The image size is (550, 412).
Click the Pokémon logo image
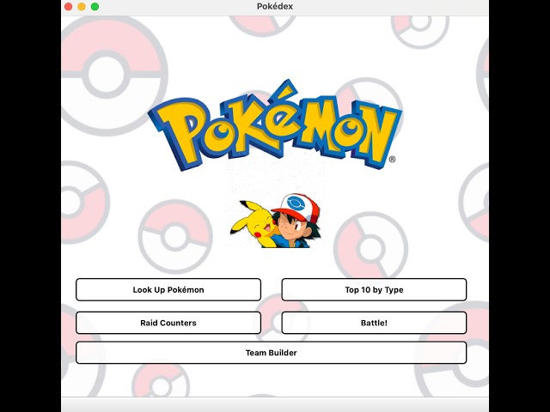(275, 125)
